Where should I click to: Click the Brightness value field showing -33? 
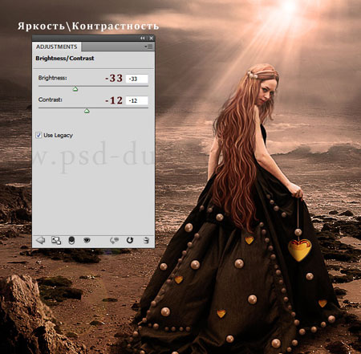(136, 79)
